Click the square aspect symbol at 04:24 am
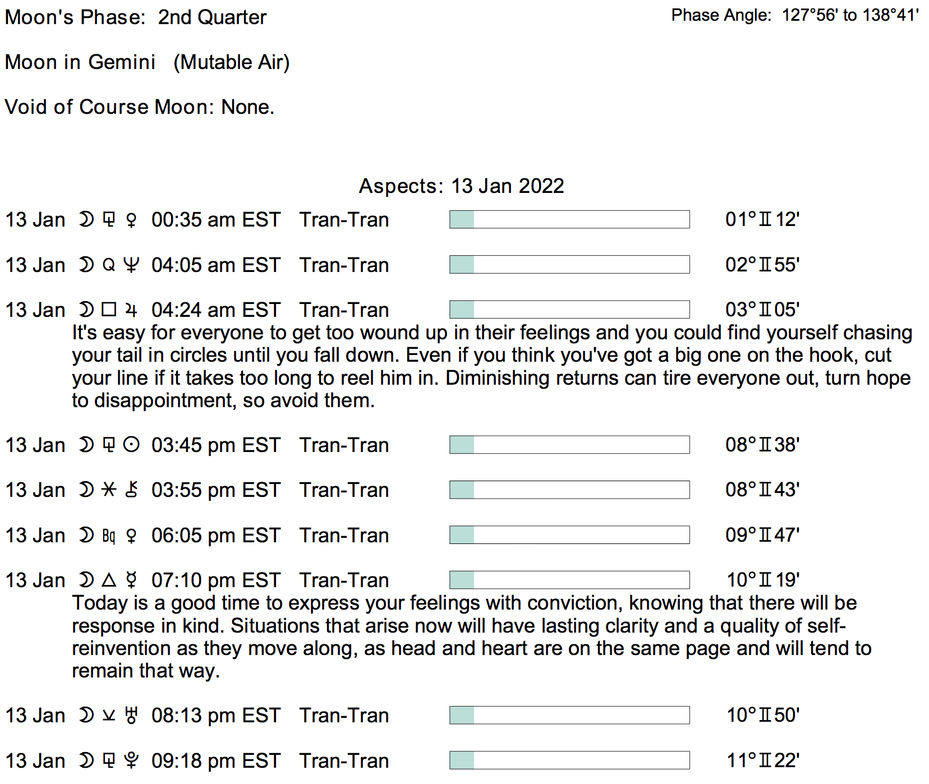This screenshot has width=929, height=784. coord(109,310)
